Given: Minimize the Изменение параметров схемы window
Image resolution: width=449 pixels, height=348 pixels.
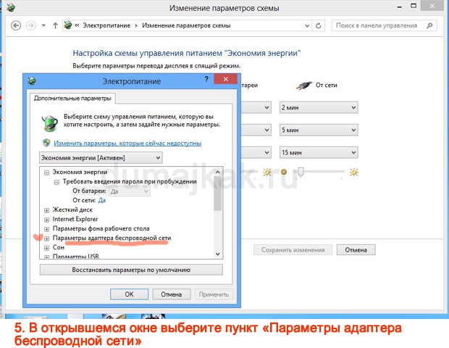Looking at the screenshot, I should (x=400, y=7).
